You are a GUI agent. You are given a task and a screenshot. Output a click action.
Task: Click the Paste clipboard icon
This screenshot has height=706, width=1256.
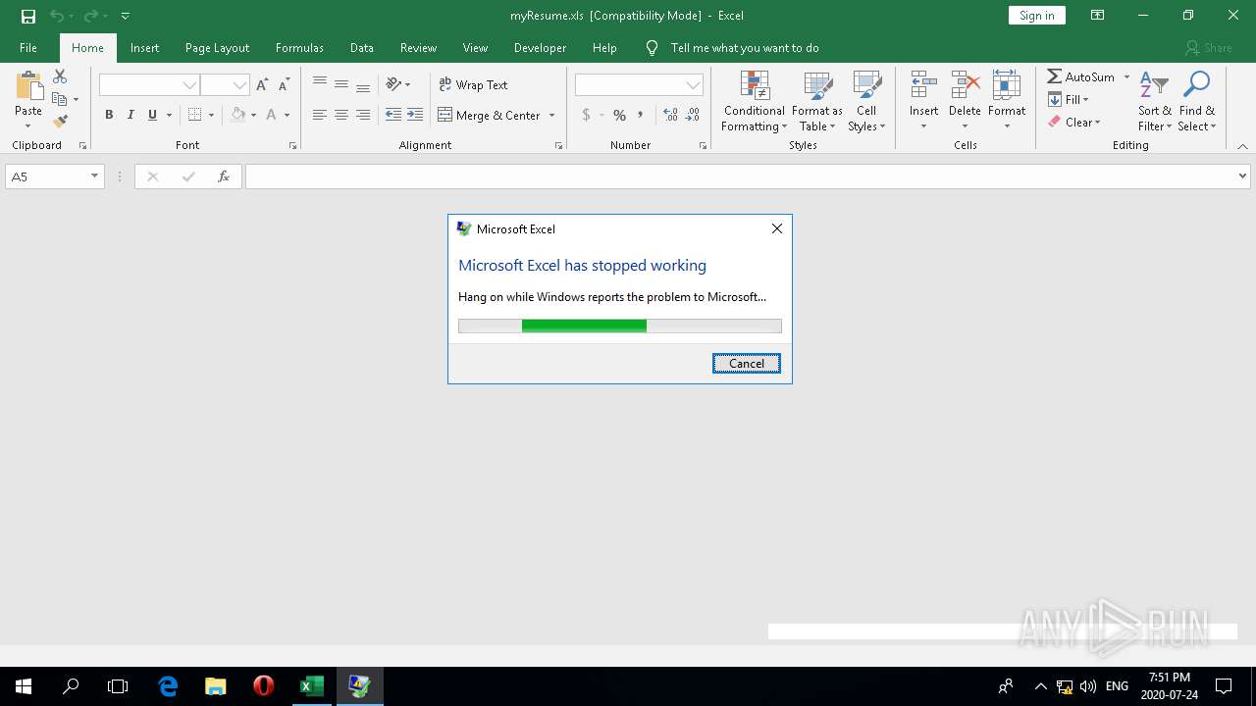tap(28, 86)
